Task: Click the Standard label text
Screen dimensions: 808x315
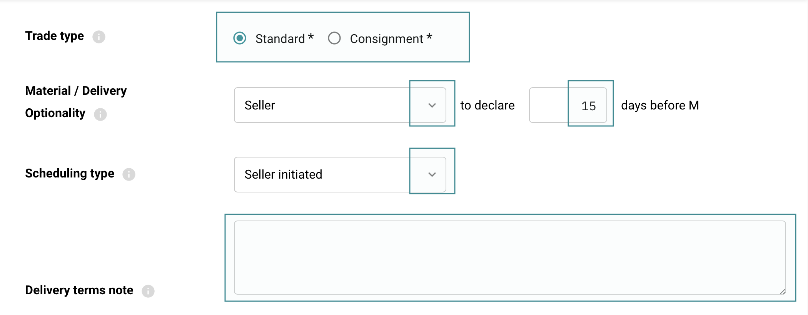Action: click(x=280, y=39)
